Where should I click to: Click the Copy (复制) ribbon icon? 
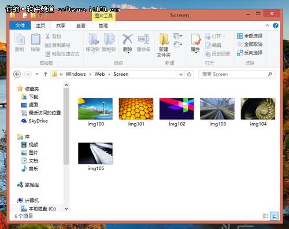pyautogui.click(x=20, y=42)
